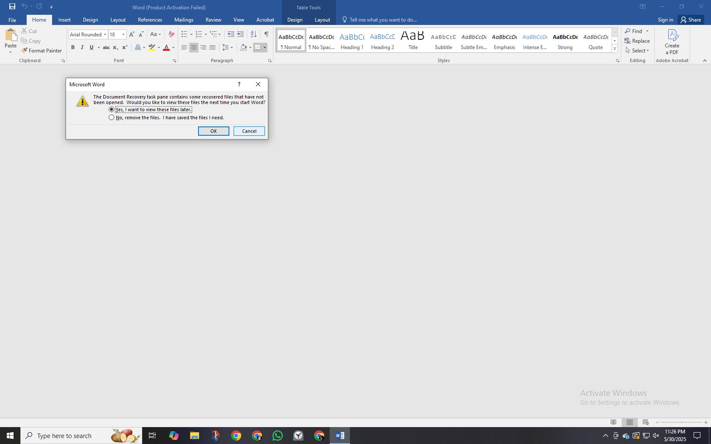Click Decrease Font Size icon
The width and height of the screenshot is (711, 444).
(x=141, y=34)
